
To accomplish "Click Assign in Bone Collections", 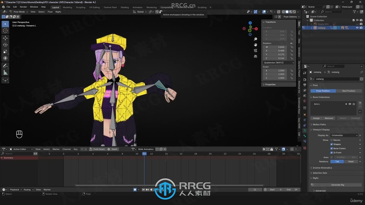I will pos(316,118).
